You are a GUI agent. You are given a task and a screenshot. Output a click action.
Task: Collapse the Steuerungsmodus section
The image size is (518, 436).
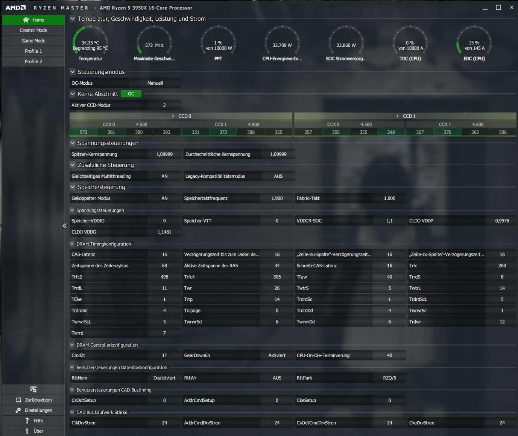coord(73,72)
